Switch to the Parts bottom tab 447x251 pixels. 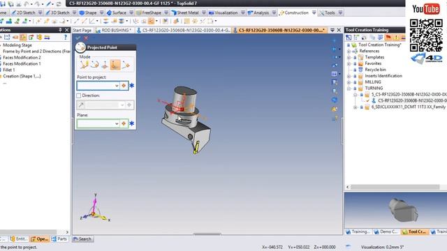click(59, 239)
